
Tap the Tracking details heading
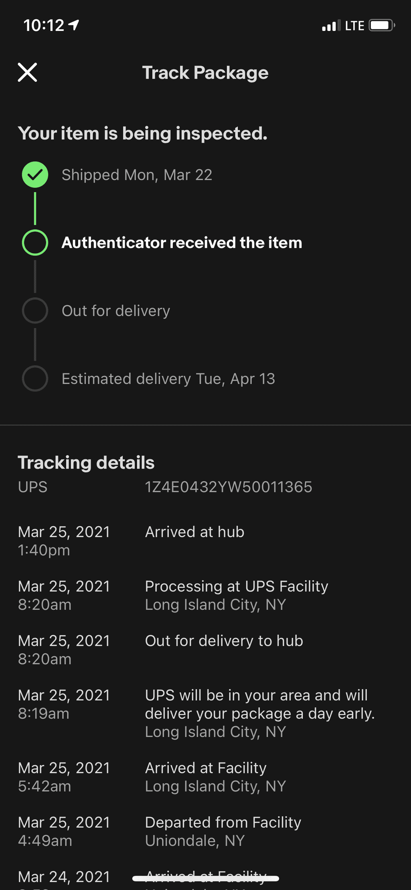click(86, 462)
